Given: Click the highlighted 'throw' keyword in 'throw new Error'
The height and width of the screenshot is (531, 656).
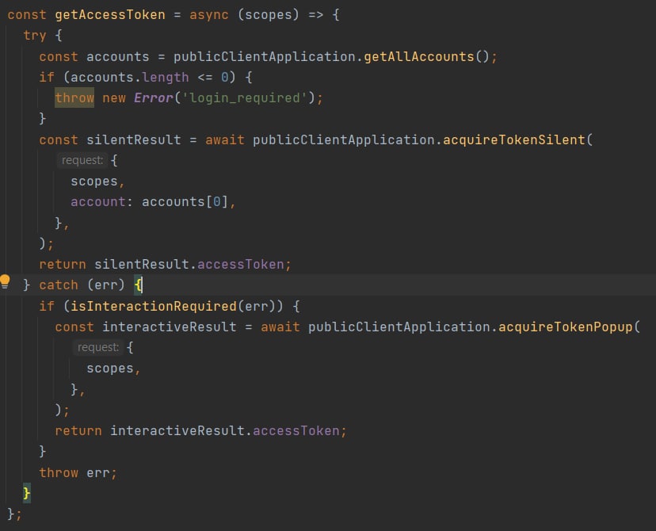Looking at the screenshot, I should (x=74, y=98).
